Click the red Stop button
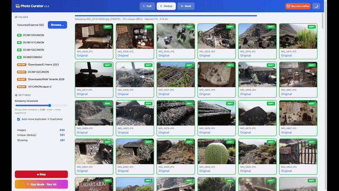Viewport: 339px width, 191px height. (41, 174)
